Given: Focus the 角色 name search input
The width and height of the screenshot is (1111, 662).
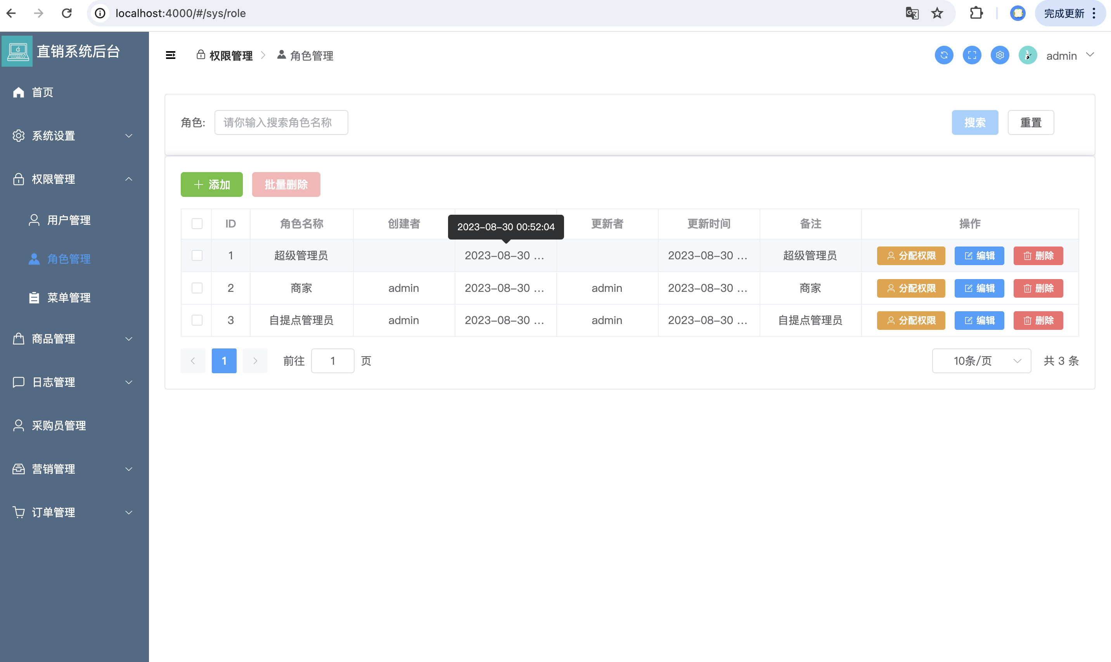Looking at the screenshot, I should click(x=281, y=123).
